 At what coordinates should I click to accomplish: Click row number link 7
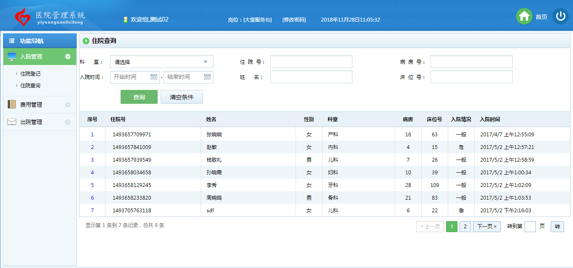(92, 211)
